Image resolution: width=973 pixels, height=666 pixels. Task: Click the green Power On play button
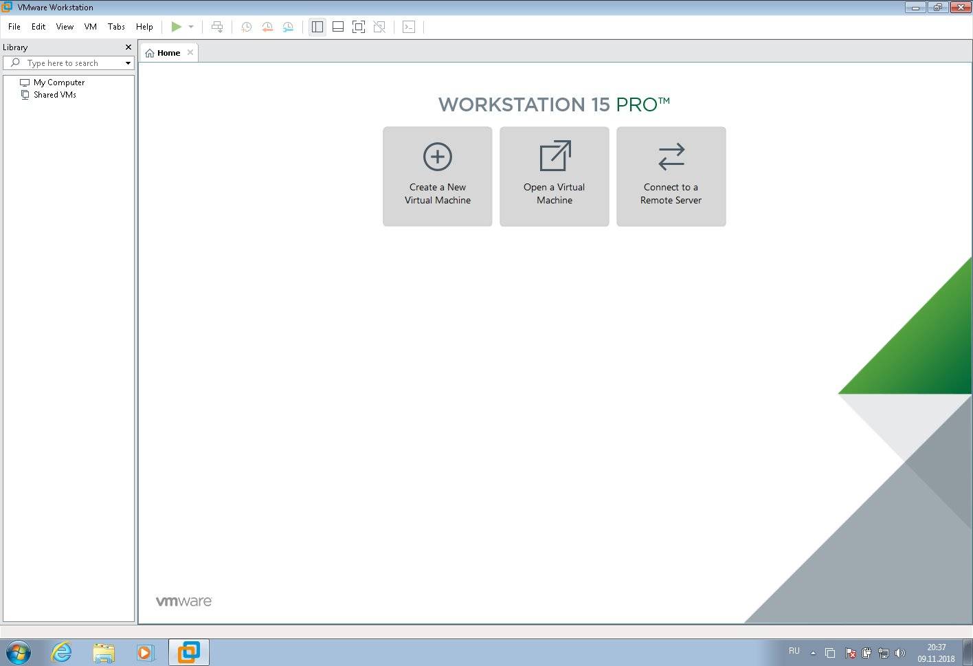177,27
